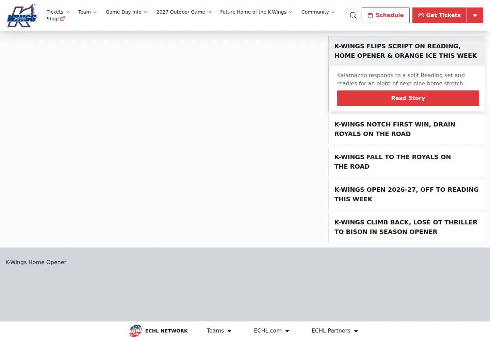Open the Get Tickets dropdown arrow

pyautogui.click(x=475, y=15)
